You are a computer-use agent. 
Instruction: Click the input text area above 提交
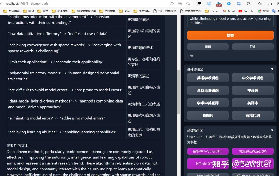(230, 21)
